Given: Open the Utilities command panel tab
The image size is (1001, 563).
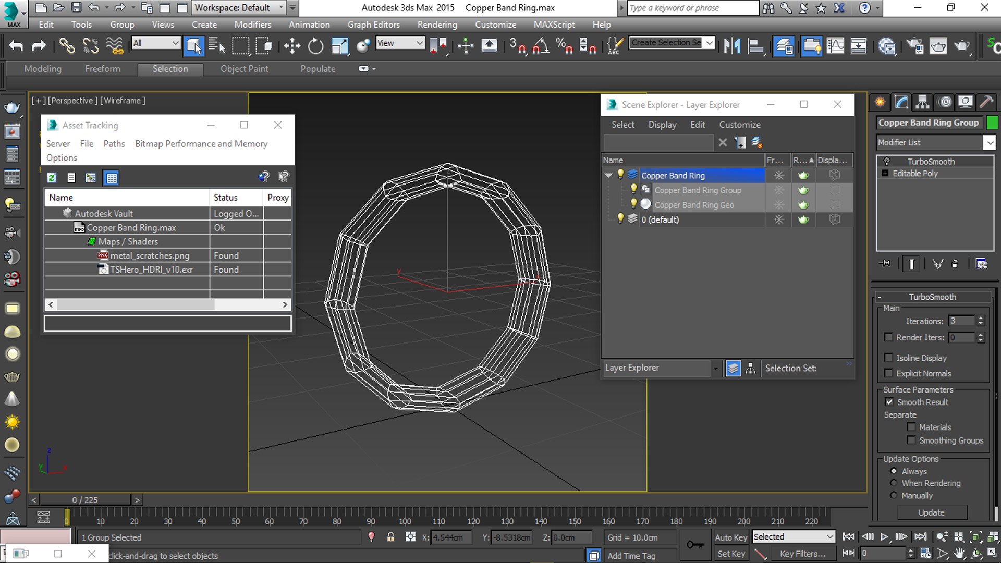Looking at the screenshot, I should (986, 102).
